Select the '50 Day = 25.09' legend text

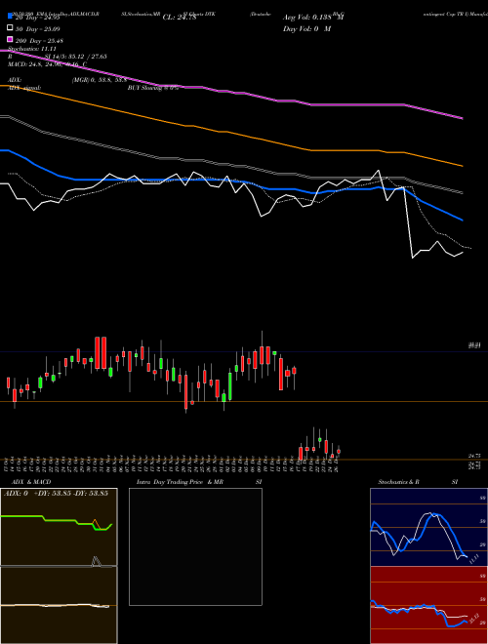tap(38, 29)
